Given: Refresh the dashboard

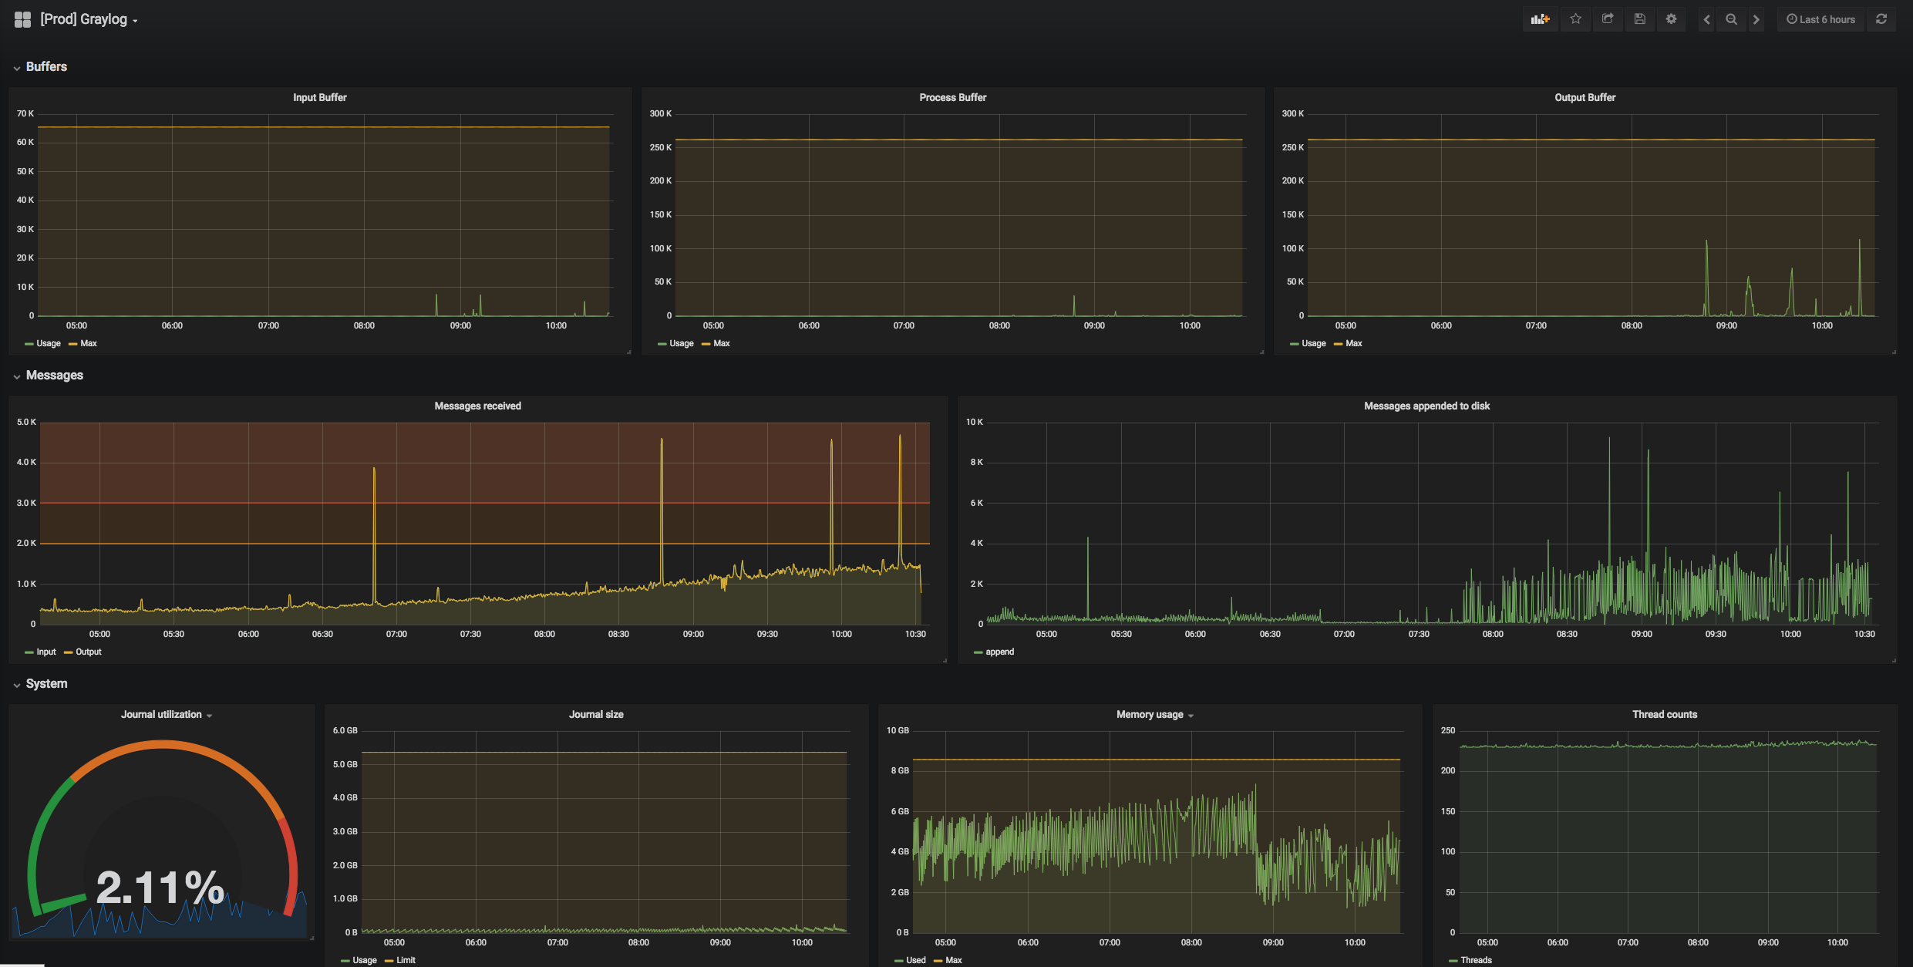Looking at the screenshot, I should (1881, 19).
